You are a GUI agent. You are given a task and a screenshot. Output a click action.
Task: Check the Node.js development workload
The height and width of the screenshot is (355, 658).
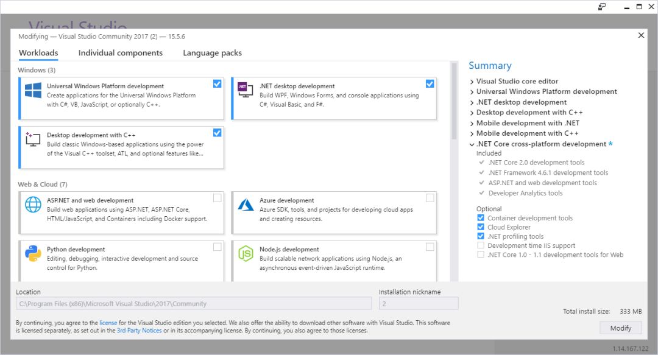430,247
